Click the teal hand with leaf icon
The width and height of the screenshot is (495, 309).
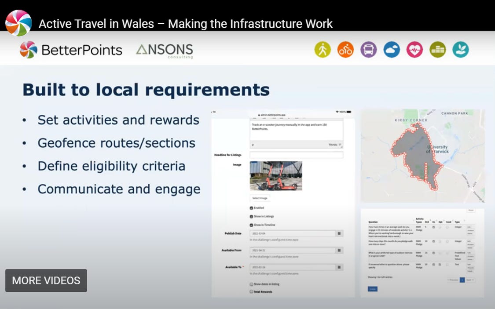[x=461, y=50]
